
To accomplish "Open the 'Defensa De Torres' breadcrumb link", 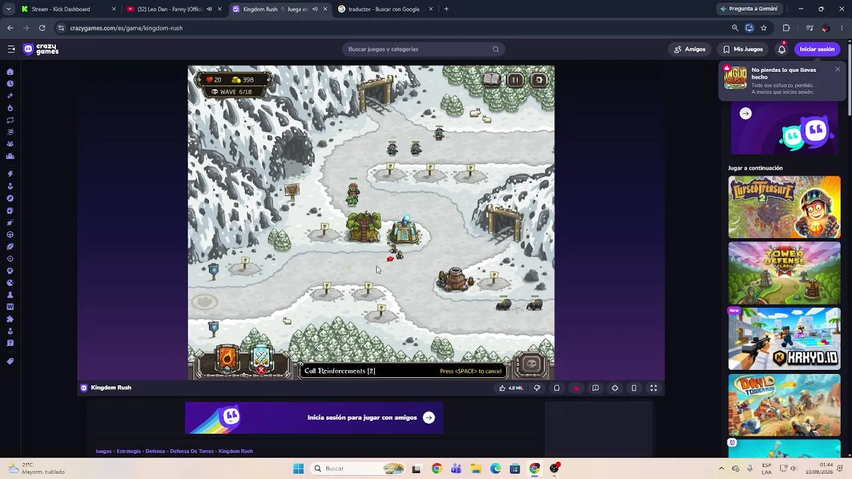I will [192, 451].
